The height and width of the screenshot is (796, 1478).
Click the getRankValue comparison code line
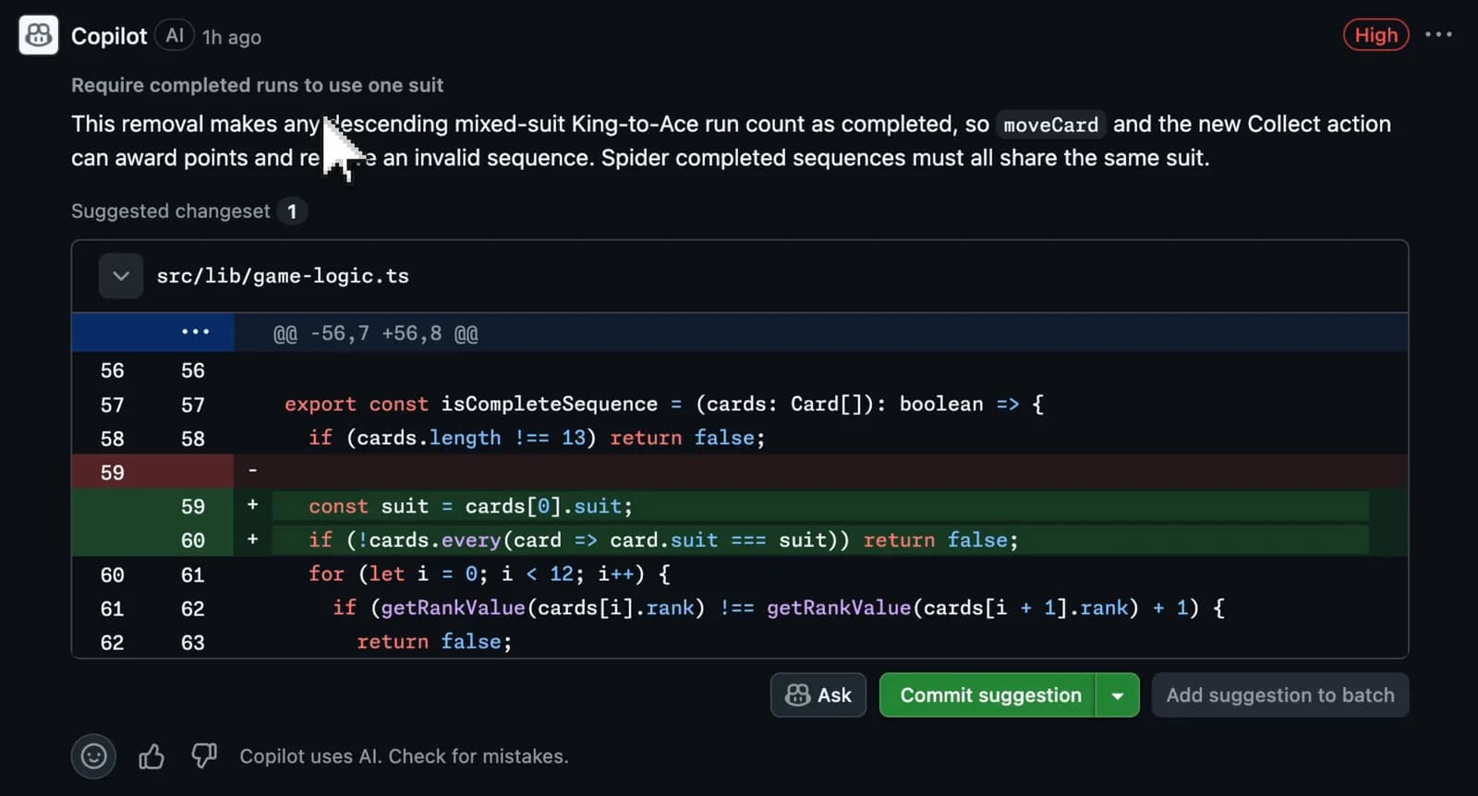[x=779, y=609]
